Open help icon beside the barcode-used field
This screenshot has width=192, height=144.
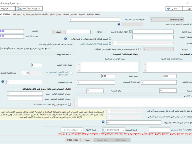point(119,24)
